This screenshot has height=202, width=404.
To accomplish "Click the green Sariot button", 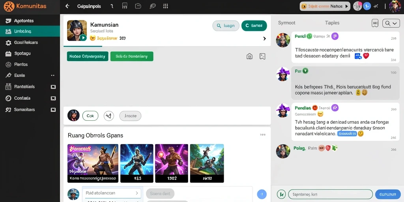I will (x=254, y=26).
